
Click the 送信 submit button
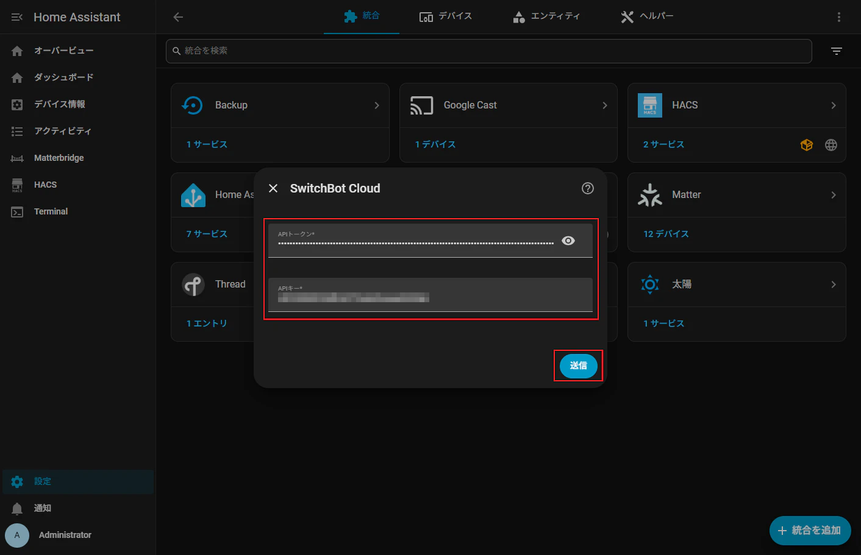pos(579,366)
